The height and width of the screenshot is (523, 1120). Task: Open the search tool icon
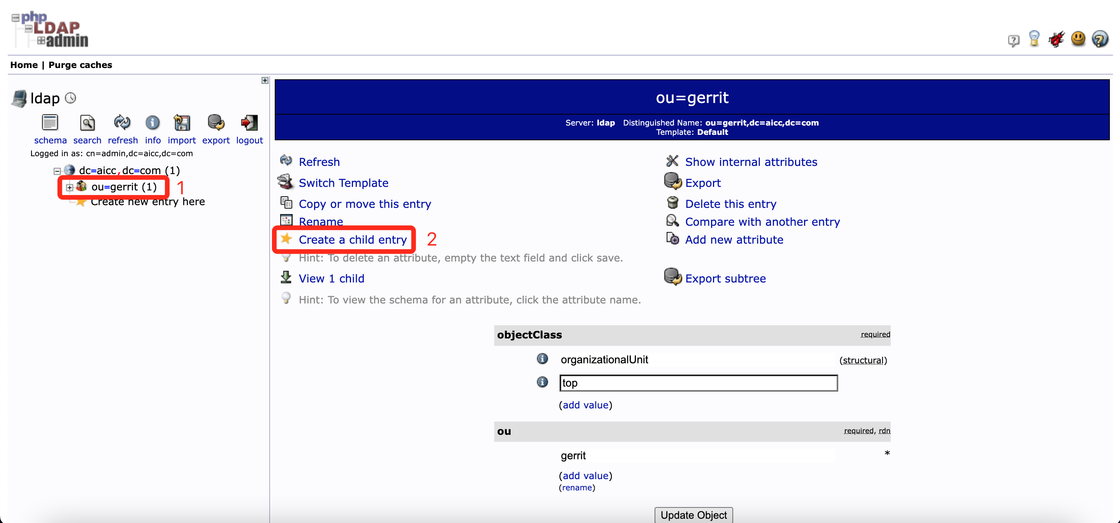[x=87, y=123]
